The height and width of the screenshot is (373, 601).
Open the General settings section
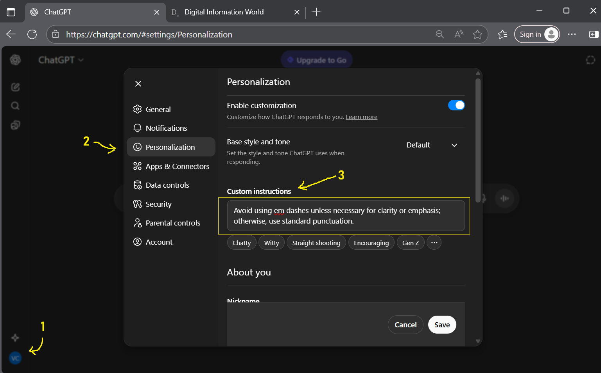[158, 109]
